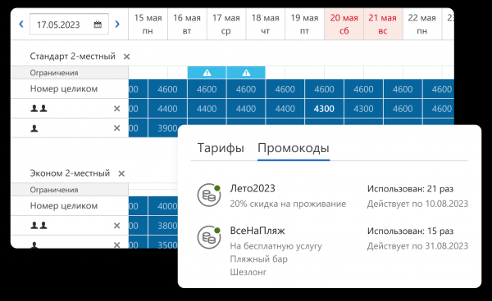
Task: Remove Стандарт 2-местный room category
Action: (x=126, y=56)
